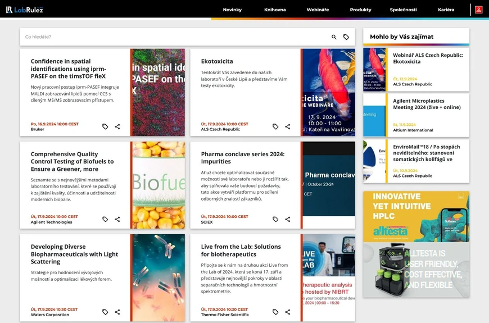This screenshot has width=489, height=323.
Task: Click tag icon on Biofuels Agilent card
Action: [105, 219]
